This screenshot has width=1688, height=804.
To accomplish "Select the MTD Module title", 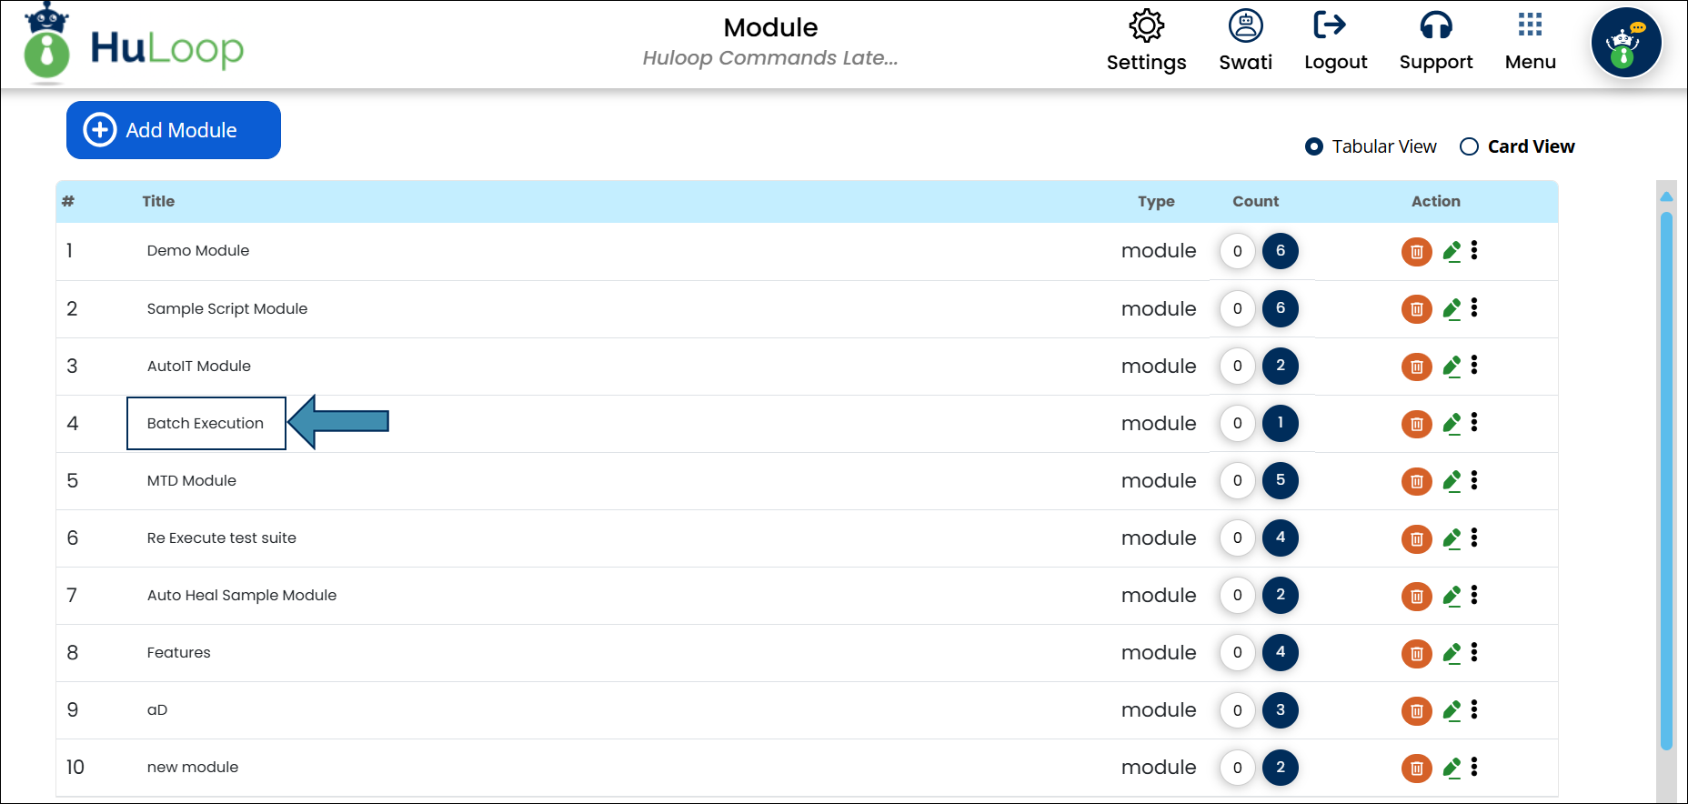I will point(192,480).
